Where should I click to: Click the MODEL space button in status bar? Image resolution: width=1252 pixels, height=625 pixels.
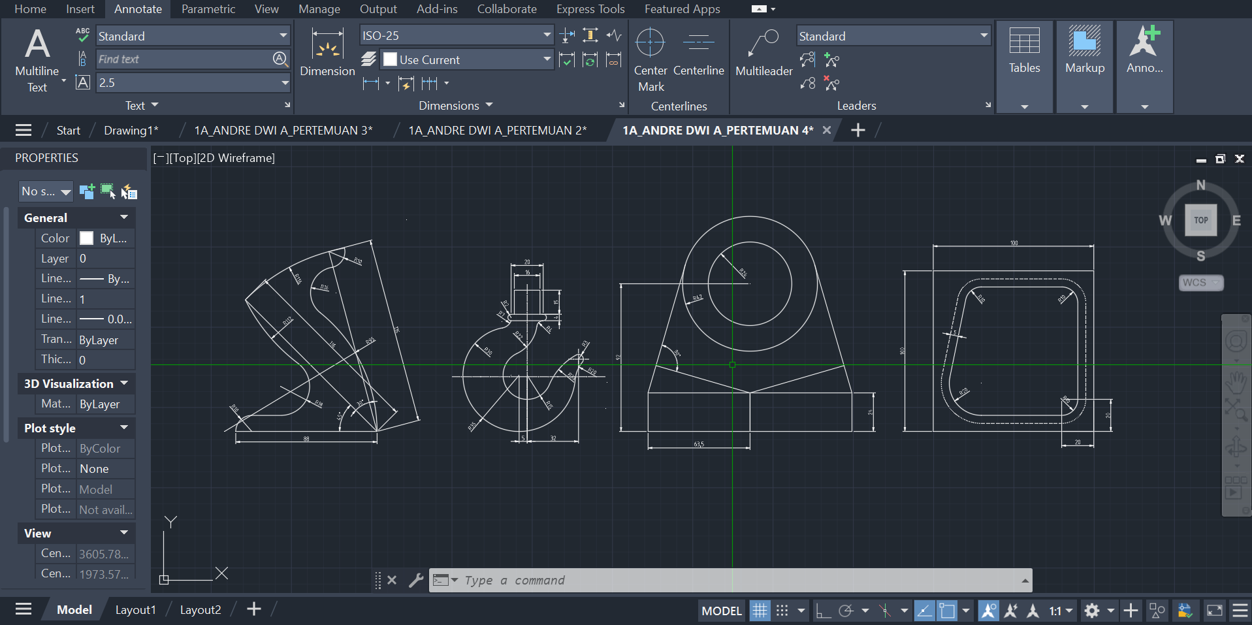point(722,611)
